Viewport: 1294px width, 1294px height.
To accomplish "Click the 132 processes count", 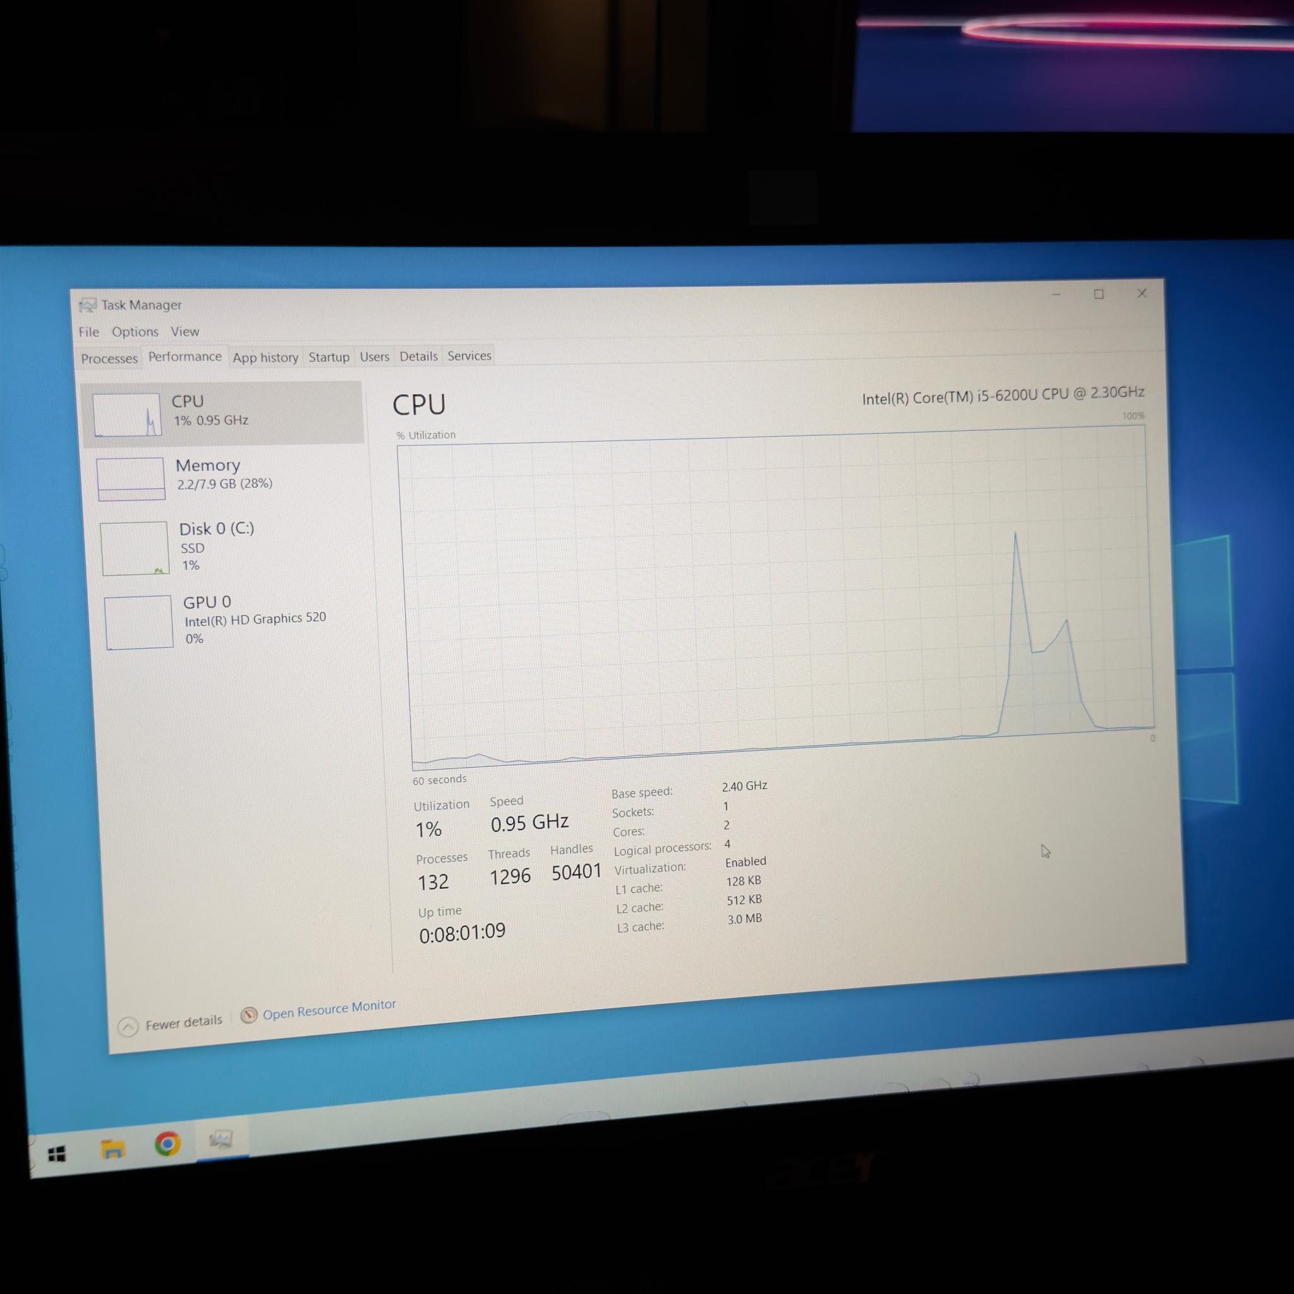I will tap(433, 882).
